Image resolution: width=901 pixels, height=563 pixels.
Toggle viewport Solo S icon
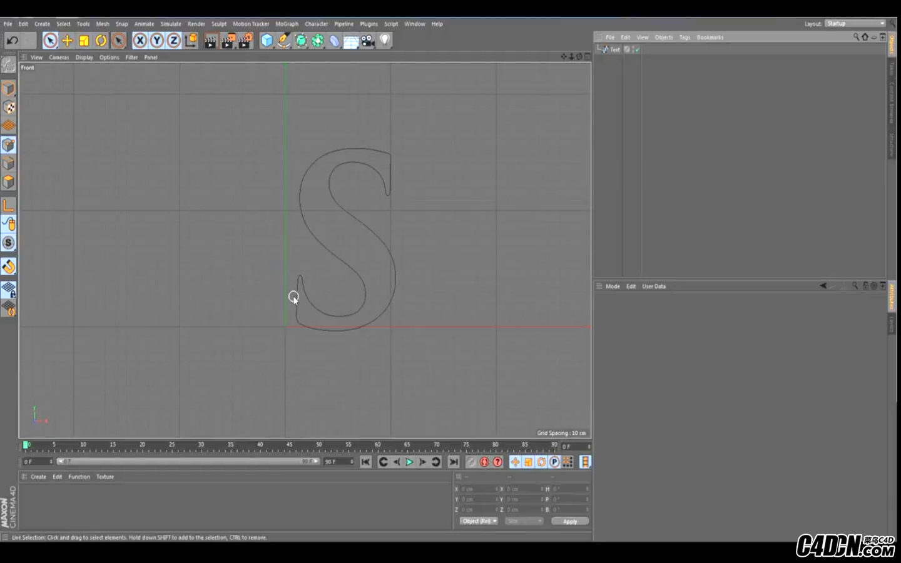point(9,243)
